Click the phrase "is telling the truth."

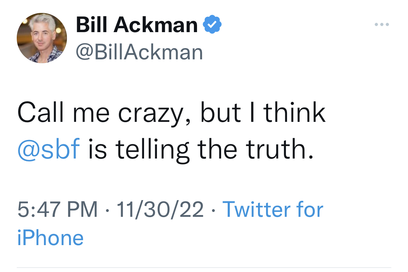coord(199,148)
